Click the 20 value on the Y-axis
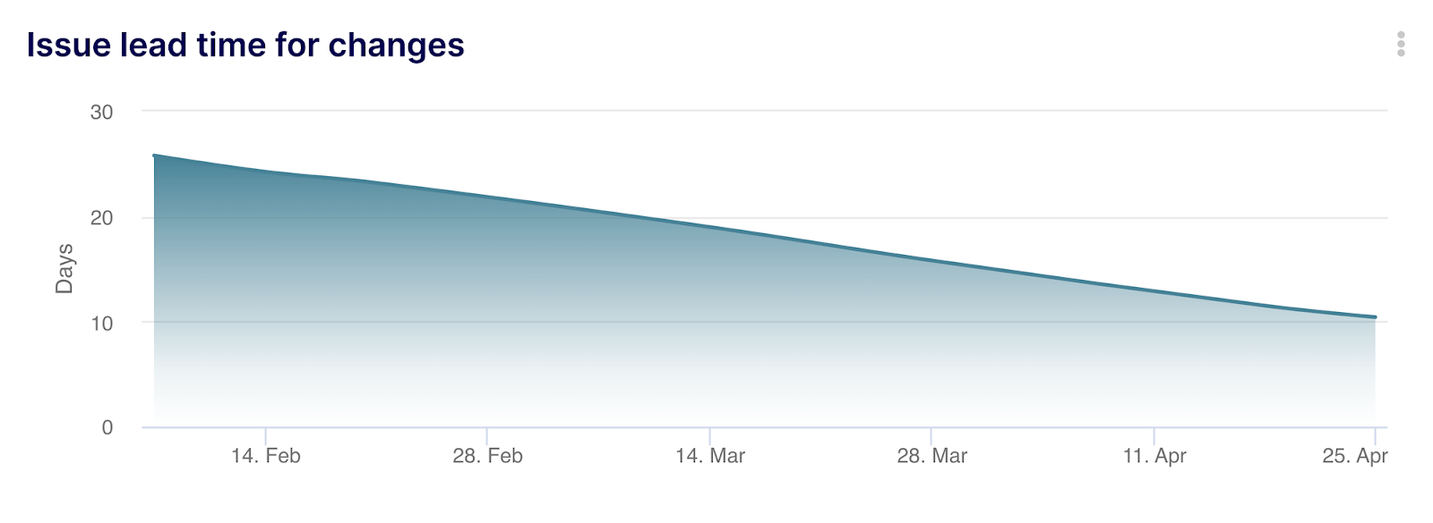 click(x=101, y=217)
